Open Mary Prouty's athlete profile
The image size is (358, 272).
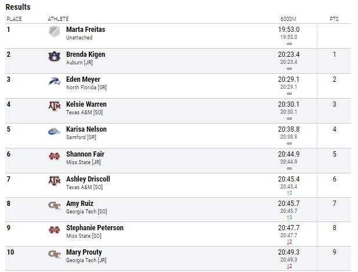84,252
